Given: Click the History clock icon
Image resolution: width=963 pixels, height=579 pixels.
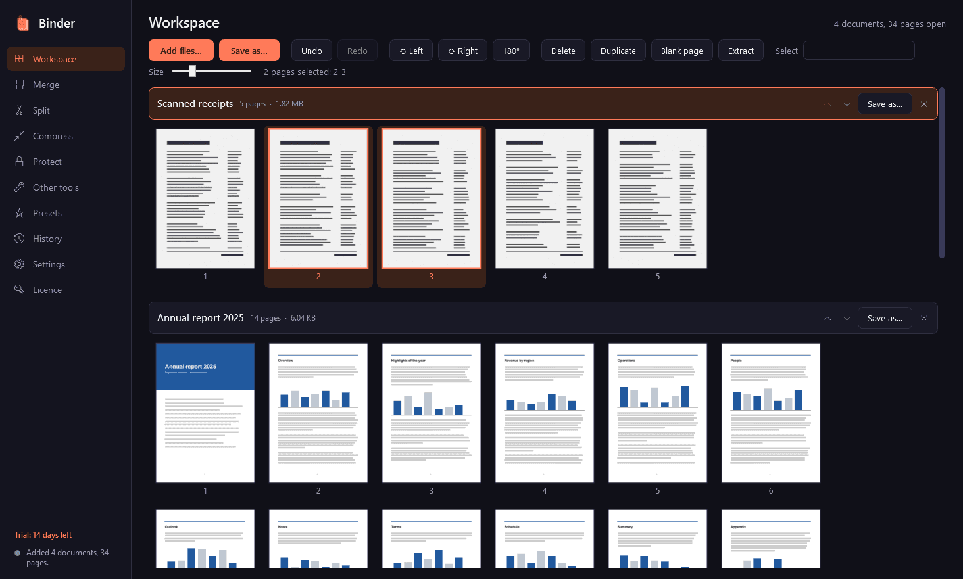Looking at the screenshot, I should (x=20, y=239).
